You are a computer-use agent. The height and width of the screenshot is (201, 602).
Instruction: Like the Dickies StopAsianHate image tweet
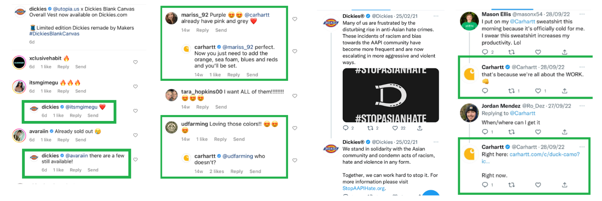click(395, 128)
